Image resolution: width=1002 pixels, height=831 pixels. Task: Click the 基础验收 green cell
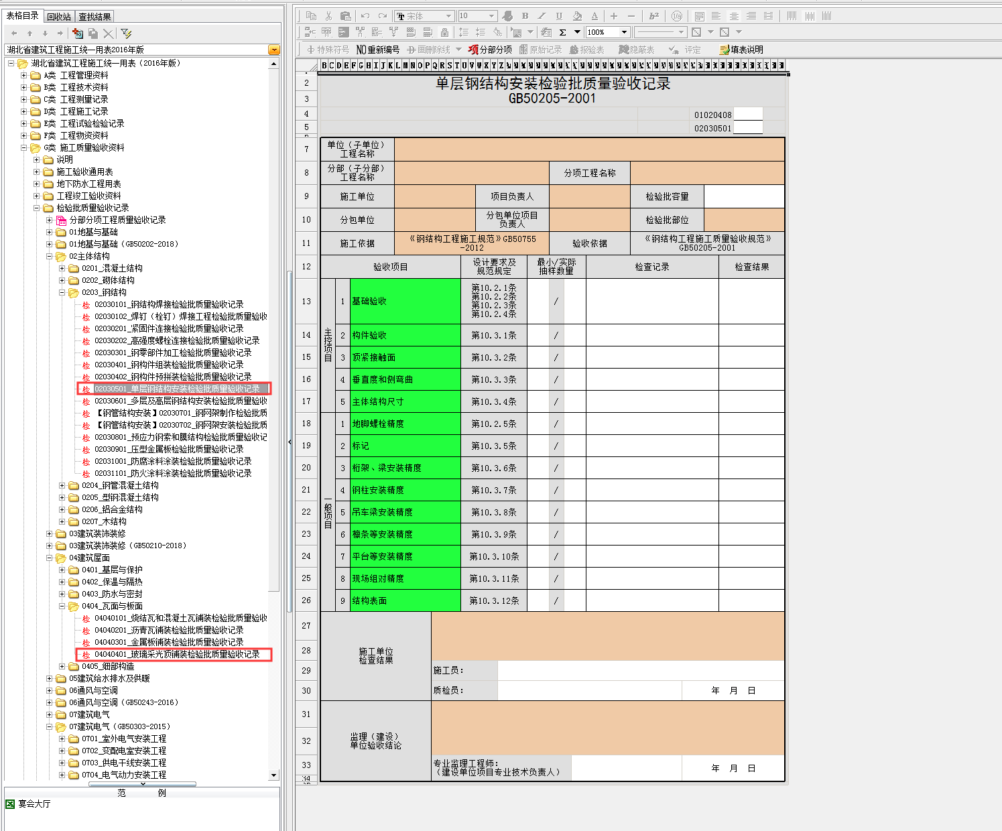[405, 301]
